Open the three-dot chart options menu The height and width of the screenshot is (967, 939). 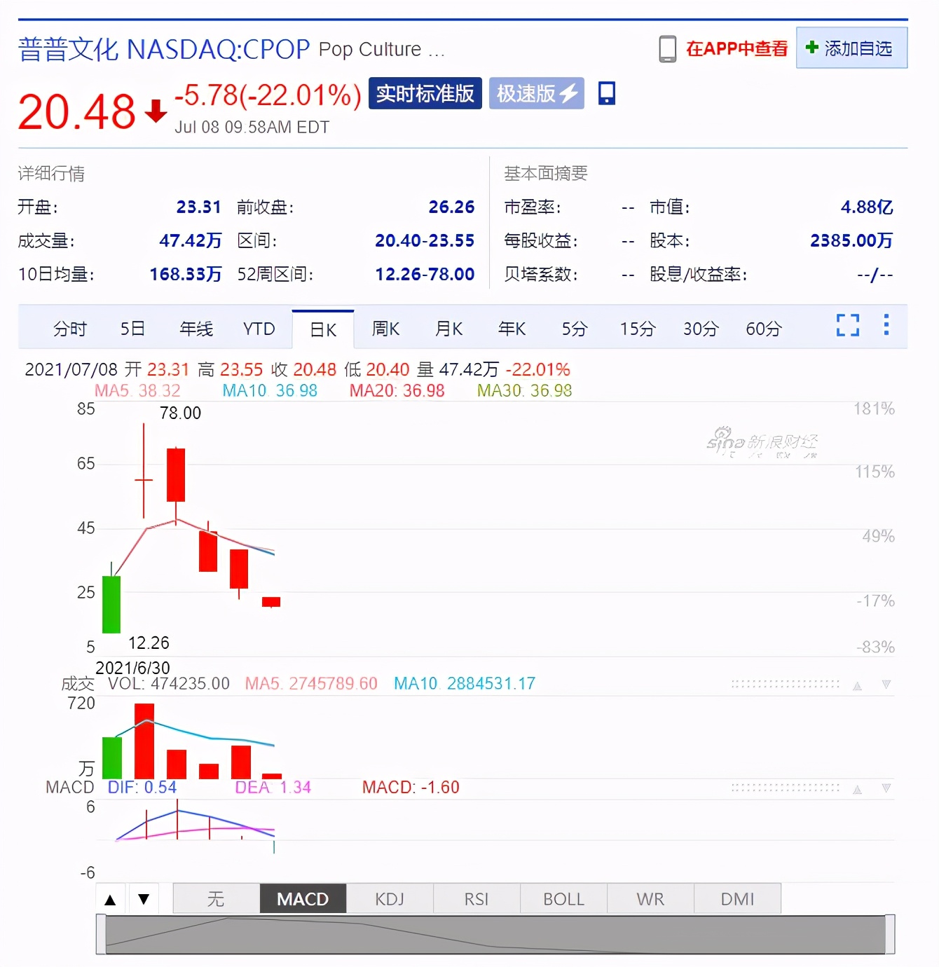[886, 324]
